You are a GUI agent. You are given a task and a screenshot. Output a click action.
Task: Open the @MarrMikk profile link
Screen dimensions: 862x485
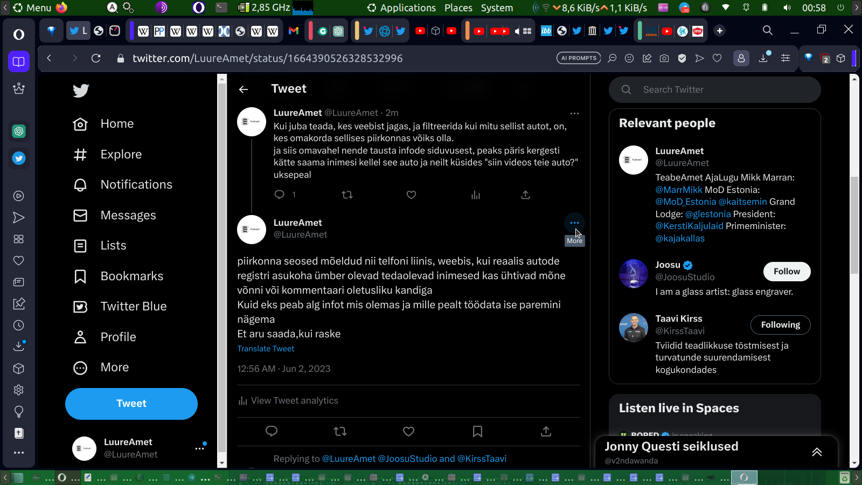click(x=679, y=190)
